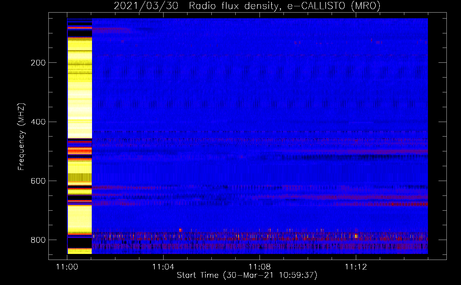Click the 400 frequency tick label
The image size is (461, 285).
pos(38,122)
